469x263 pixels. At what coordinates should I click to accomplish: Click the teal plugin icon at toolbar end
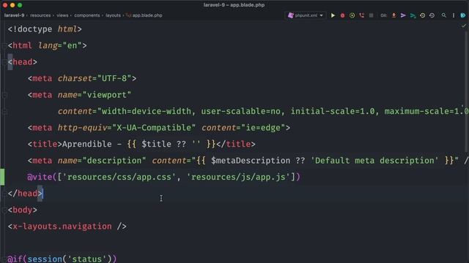463,15
